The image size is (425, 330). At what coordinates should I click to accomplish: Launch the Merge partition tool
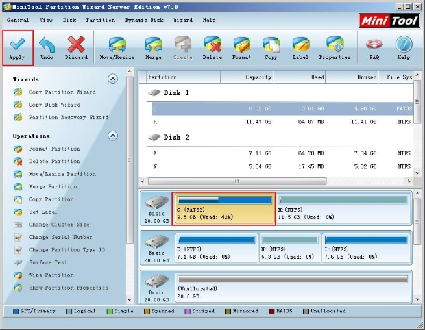click(x=153, y=48)
